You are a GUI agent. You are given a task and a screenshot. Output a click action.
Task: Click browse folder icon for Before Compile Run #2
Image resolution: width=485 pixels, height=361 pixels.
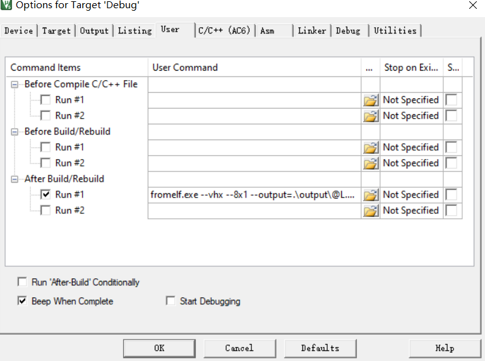[x=371, y=115]
